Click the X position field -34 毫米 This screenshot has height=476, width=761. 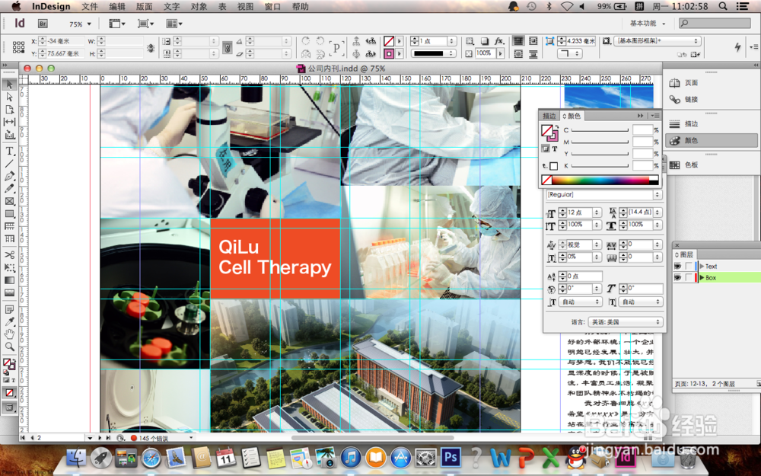coord(65,41)
